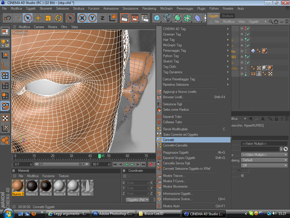Select the Move tool cross icon
Viewport: 290px width, 218px height.
38,18
